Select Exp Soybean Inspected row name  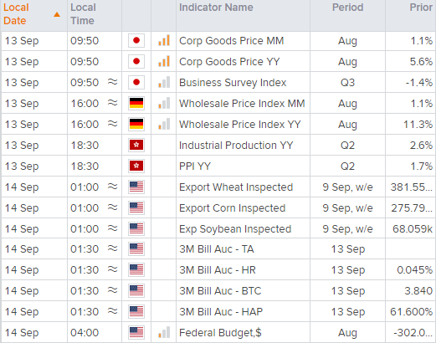pyautogui.click(x=235, y=229)
